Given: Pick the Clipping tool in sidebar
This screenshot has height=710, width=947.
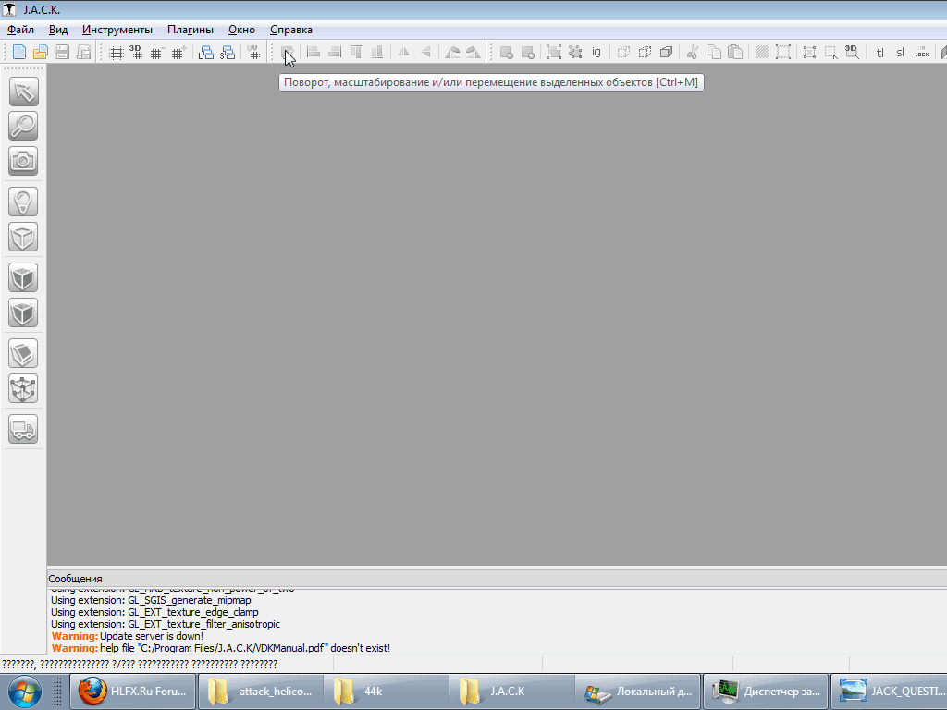Looking at the screenshot, I should tap(23, 353).
